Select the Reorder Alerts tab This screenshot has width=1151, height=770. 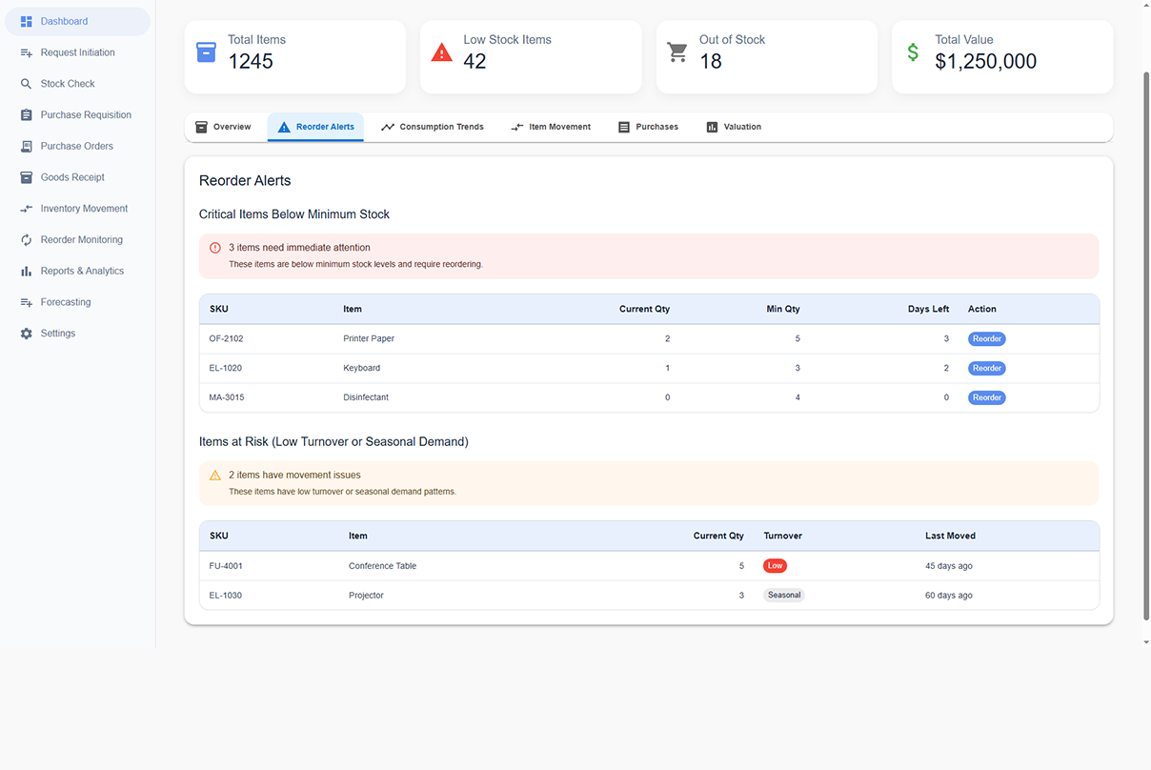pyautogui.click(x=315, y=127)
